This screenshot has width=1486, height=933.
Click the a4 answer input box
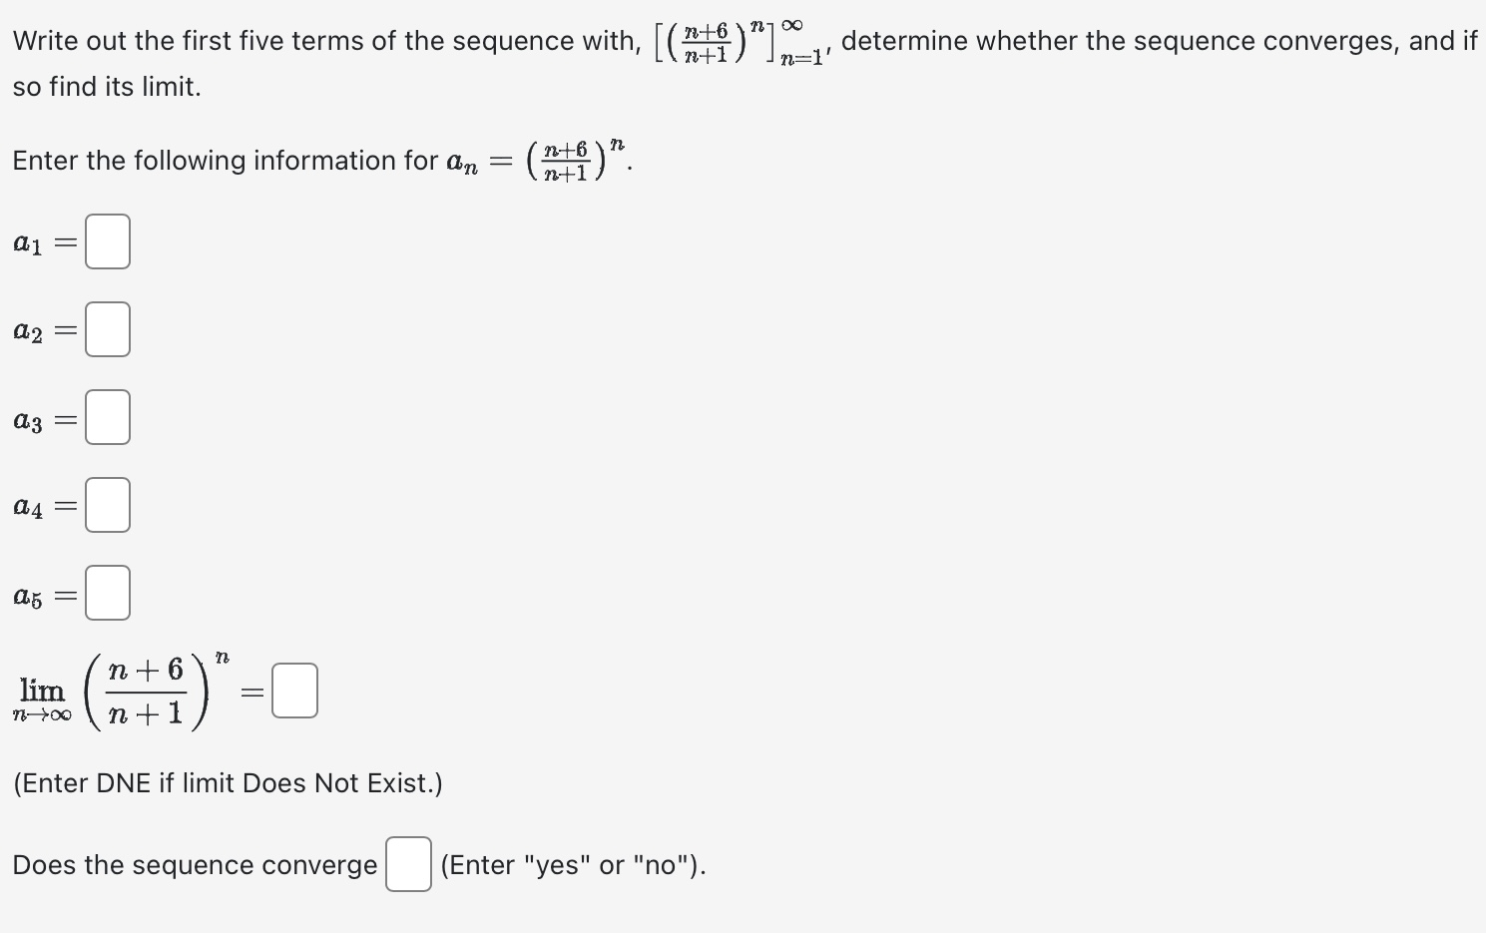[x=107, y=504]
